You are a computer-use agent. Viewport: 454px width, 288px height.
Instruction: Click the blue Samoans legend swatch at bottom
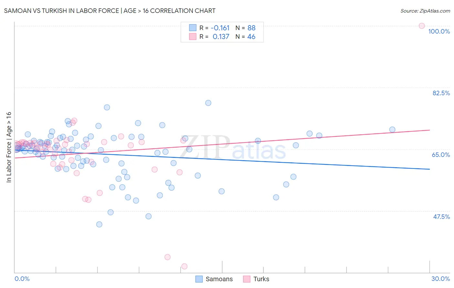click(x=199, y=279)
